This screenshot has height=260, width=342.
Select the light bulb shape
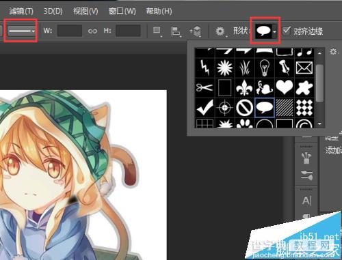point(264,68)
